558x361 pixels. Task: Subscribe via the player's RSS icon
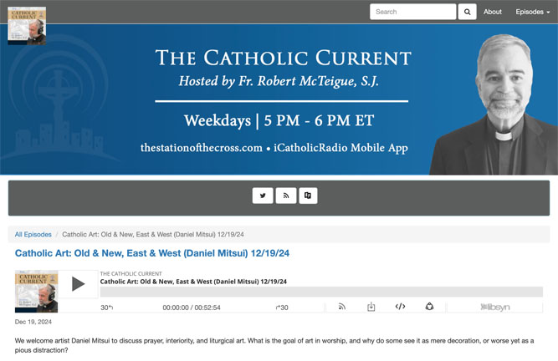(x=341, y=307)
